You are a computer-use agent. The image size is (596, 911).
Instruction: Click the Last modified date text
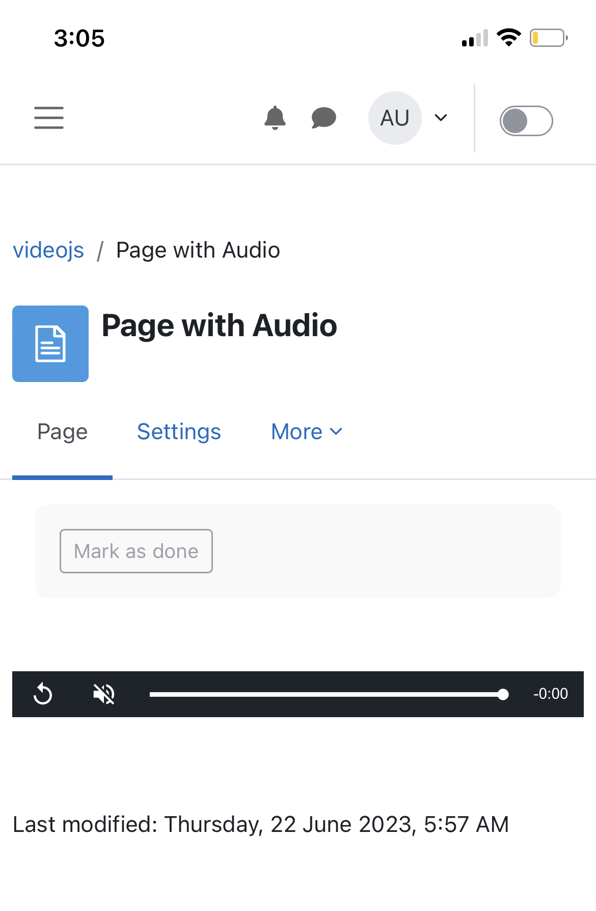(261, 824)
